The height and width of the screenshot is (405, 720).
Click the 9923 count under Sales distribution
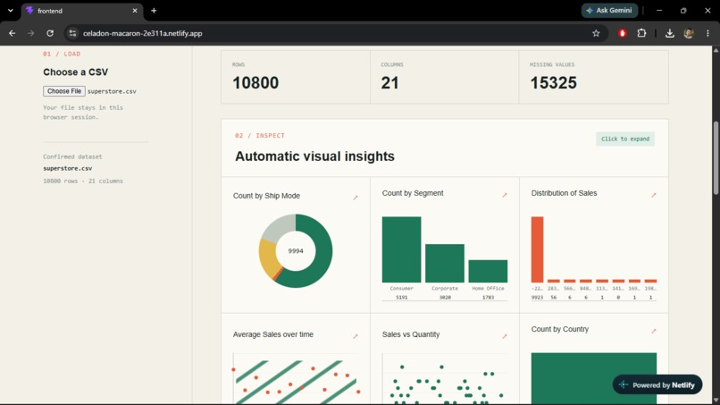click(537, 298)
